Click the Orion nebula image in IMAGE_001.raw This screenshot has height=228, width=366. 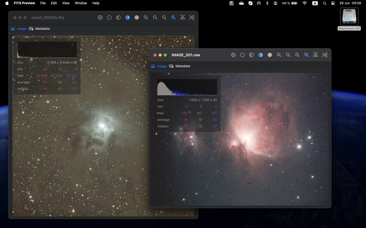tap(240, 139)
